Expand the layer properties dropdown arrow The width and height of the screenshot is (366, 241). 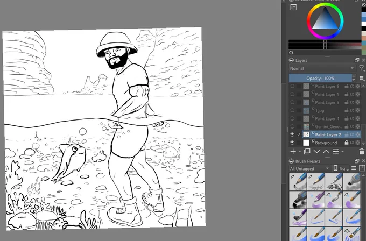pyautogui.click(x=342, y=151)
